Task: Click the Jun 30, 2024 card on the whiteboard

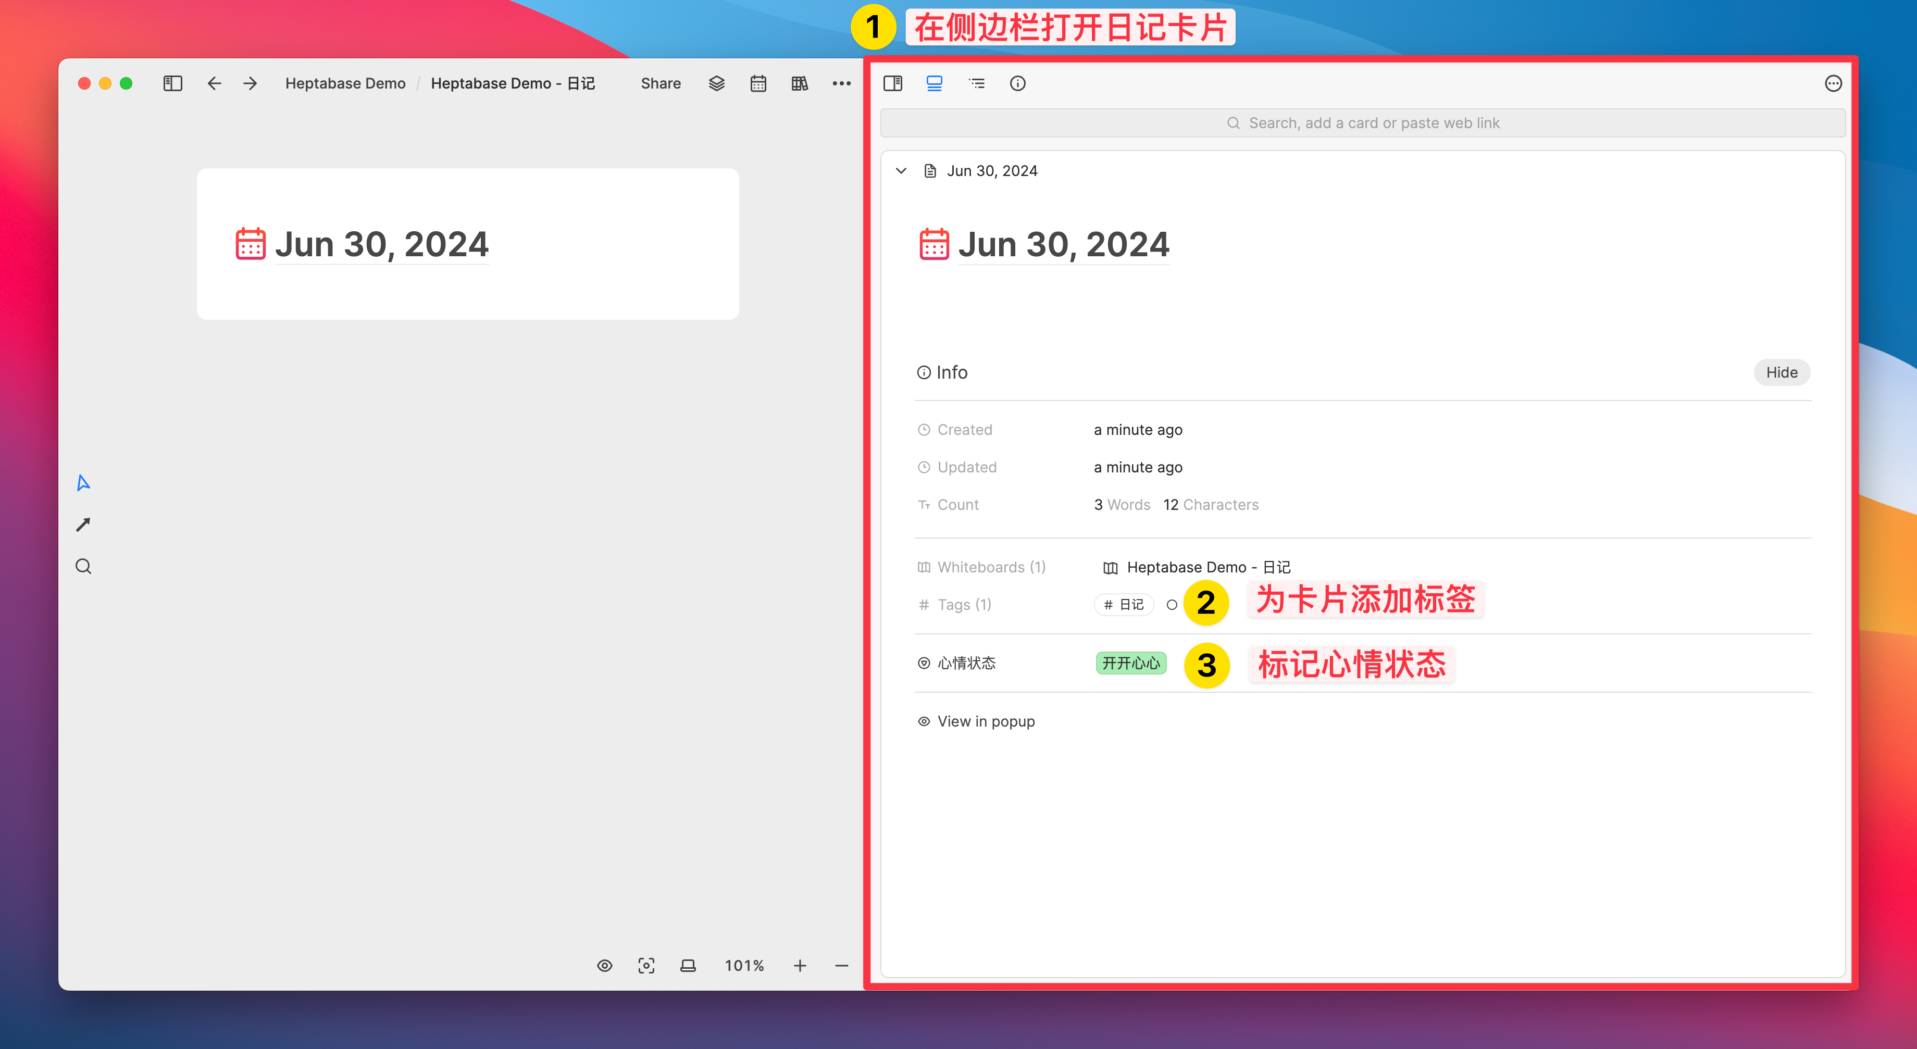Action: pos(468,244)
